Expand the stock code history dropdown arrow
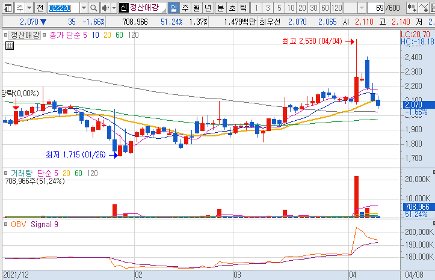 pos(84,8)
